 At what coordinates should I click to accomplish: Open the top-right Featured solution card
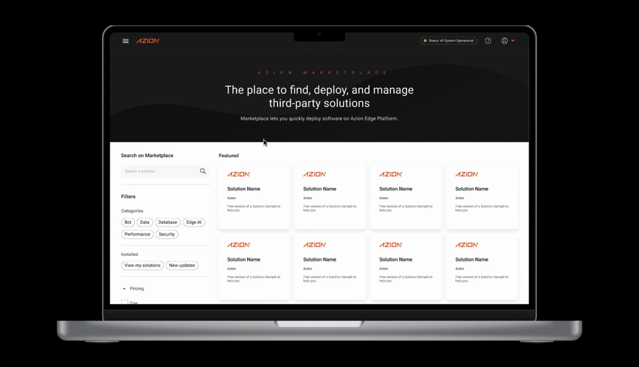[482, 196]
